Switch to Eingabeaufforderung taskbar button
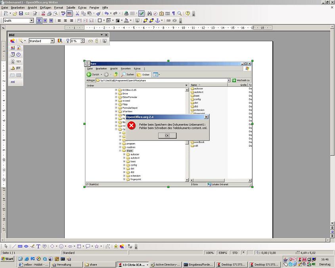This screenshot has width=335, height=268. (199, 264)
